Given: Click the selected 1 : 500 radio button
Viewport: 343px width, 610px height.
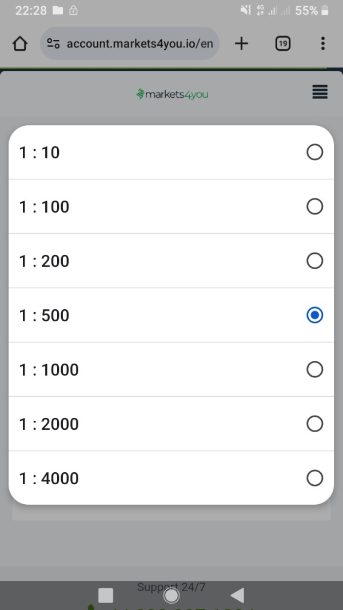Looking at the screenshot, I should [x=314, y=315].
